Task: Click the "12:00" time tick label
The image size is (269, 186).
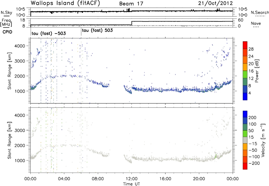Action: pos(131,179)
